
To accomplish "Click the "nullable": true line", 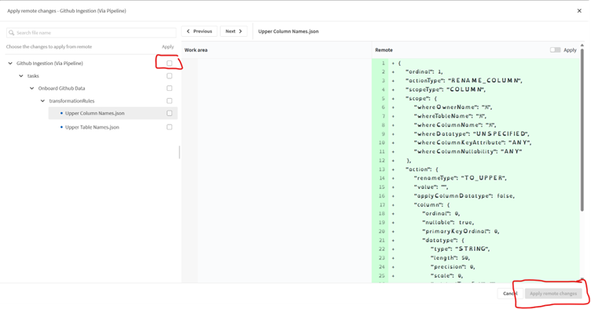I will [448, 223].
